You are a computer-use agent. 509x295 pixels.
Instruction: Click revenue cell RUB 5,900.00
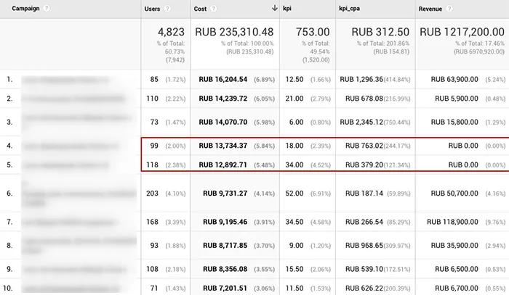click(457, 99)
